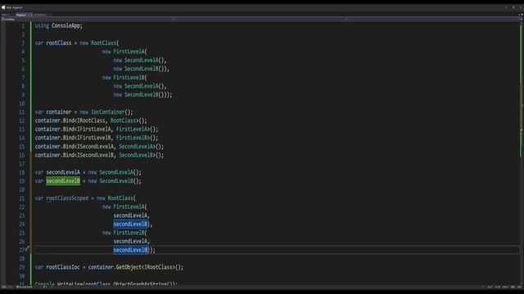The width and height of the screenshot is (524, 294).
Task: Click highlighted 'secondLevelB' on line 27
Action: tap(130, 250)
